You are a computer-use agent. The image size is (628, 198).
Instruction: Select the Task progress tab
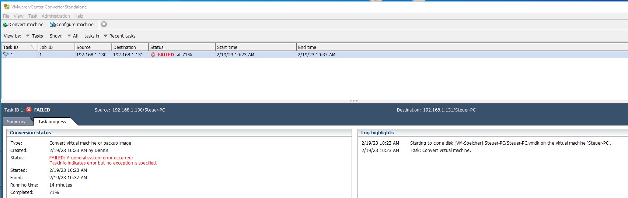(52, 121)
